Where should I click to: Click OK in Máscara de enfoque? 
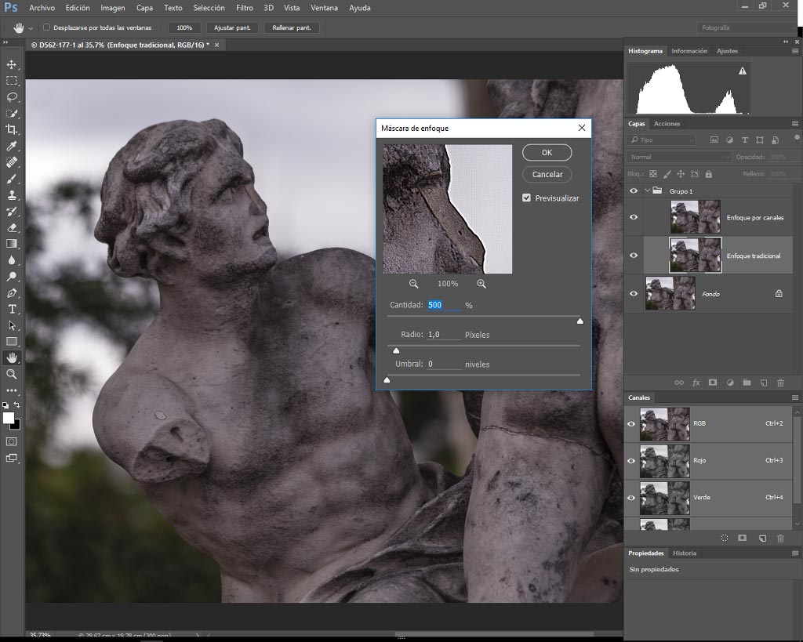coord(547,153)
